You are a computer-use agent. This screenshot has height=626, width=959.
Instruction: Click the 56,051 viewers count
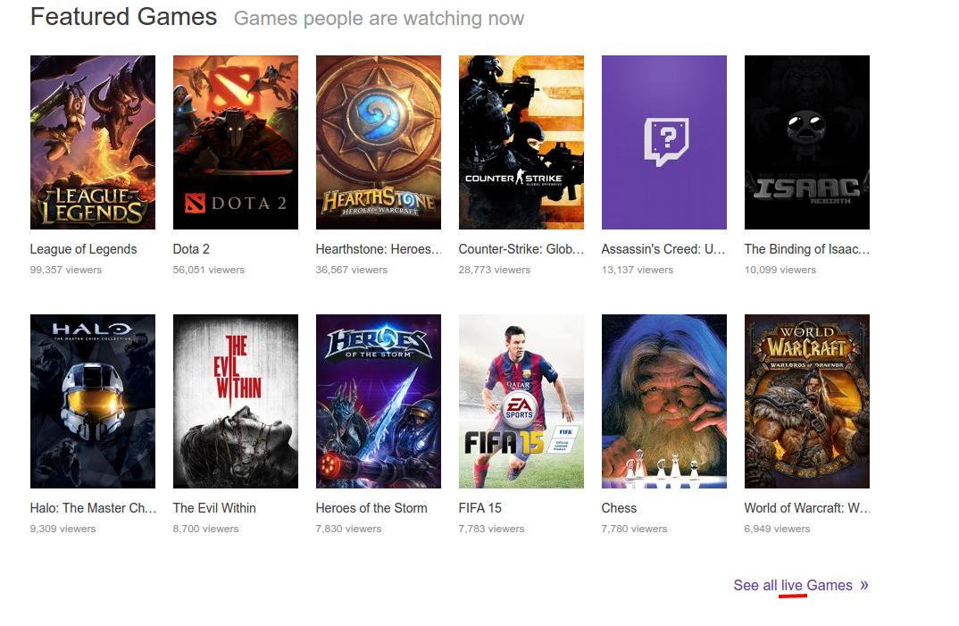209,270
